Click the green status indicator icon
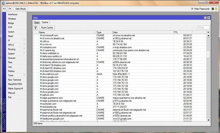 tap(213, 9)
